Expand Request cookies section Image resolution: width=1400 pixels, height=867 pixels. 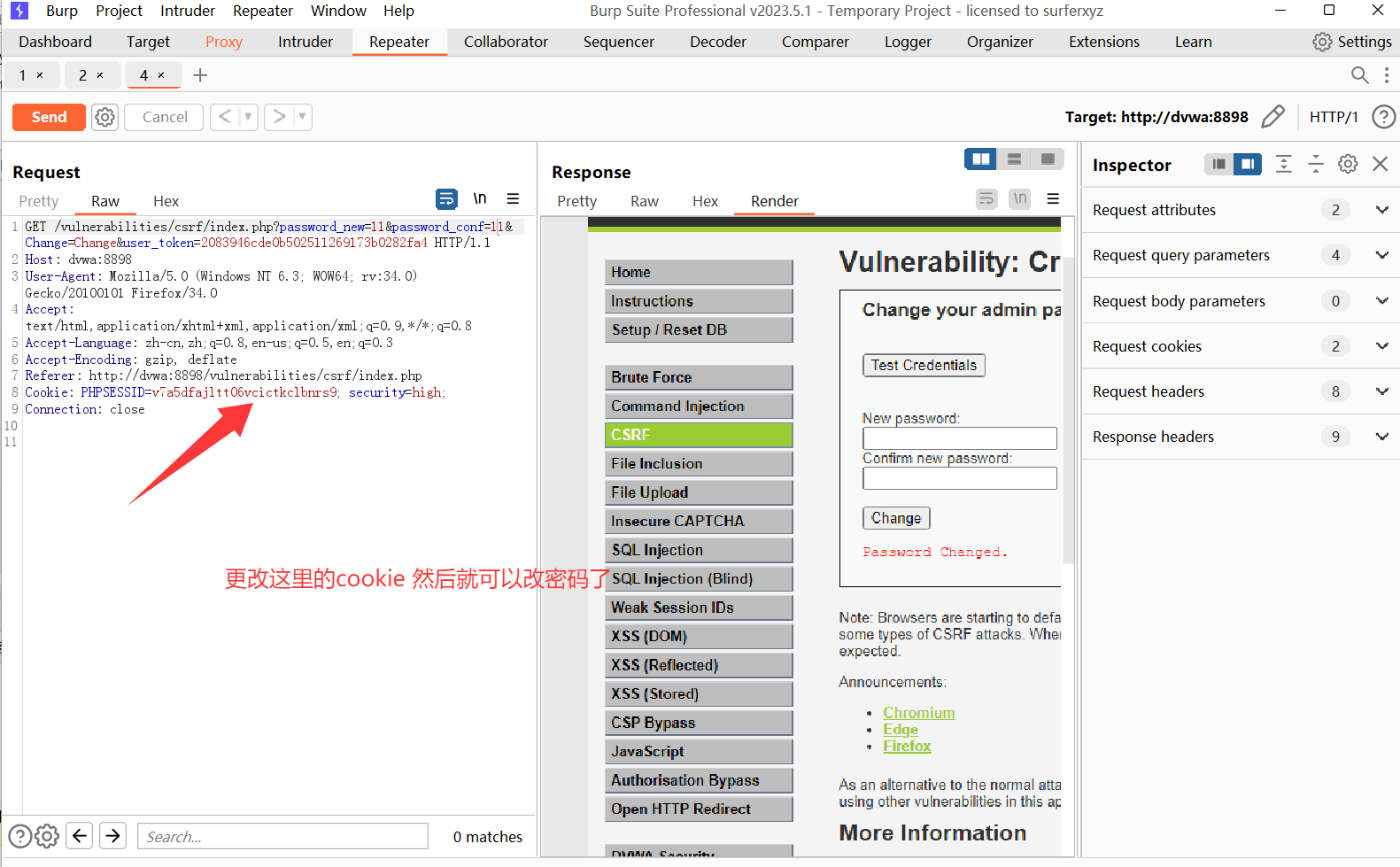coord(1381,346)
